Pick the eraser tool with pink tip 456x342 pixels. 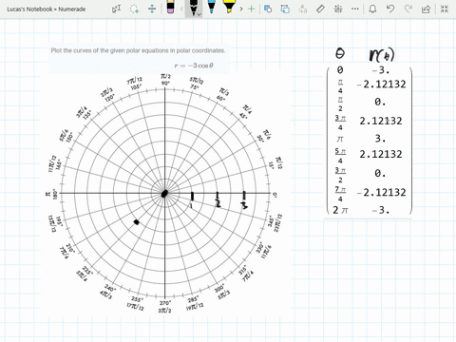tap(170, 7)
